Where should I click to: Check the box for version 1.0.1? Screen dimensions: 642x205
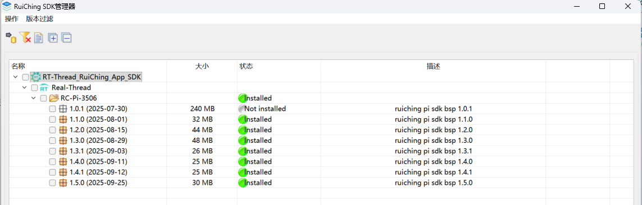tap(52, 109)
